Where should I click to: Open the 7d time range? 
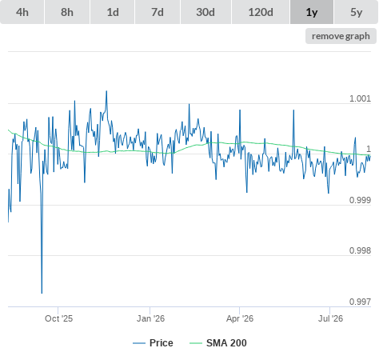[x=158, y=12]
